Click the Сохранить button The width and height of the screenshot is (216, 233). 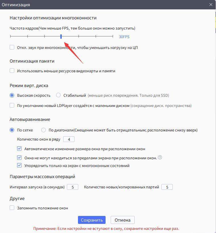pos(92,220)
